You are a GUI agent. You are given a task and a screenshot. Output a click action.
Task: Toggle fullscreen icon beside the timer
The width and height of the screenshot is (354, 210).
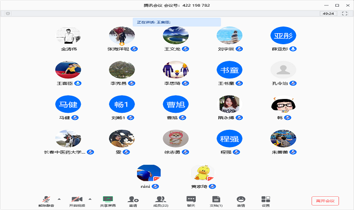pos(345,13)
